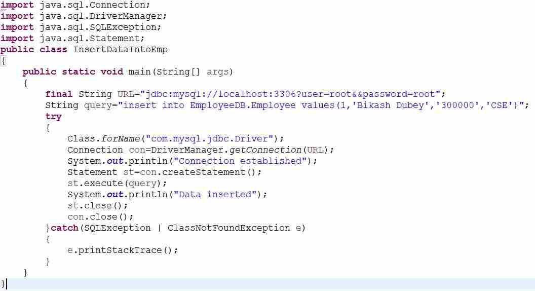The height and width of the screenshot is (291, 535).
Task: Click the 'st.close();' line
Action: pyautogui.click(x=98, y=206)
